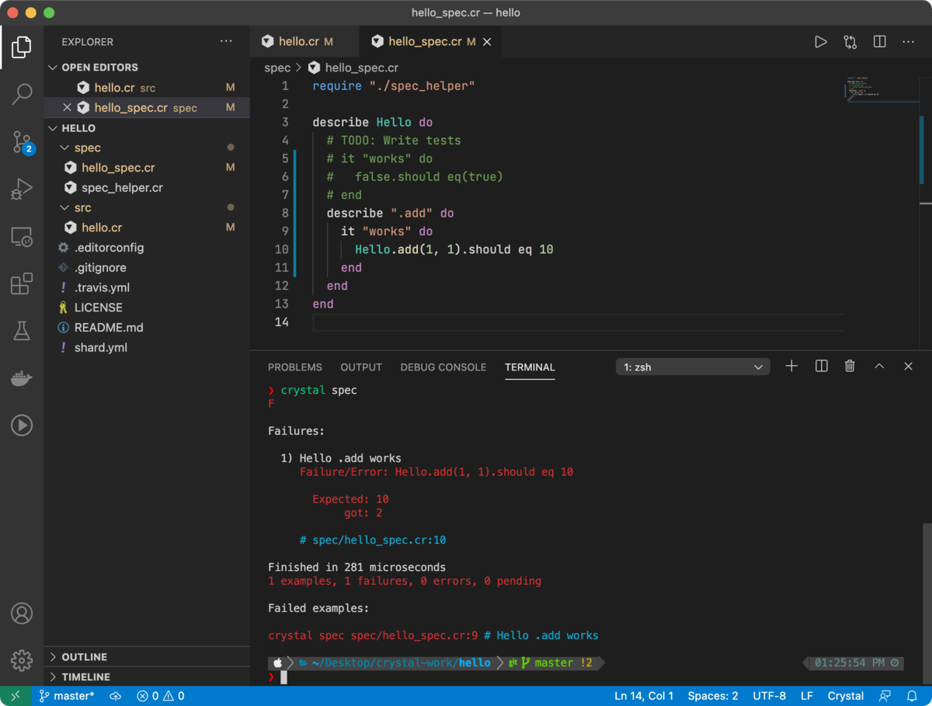Close hello_spec.cr in Open Editors list

tap(67, 108)
